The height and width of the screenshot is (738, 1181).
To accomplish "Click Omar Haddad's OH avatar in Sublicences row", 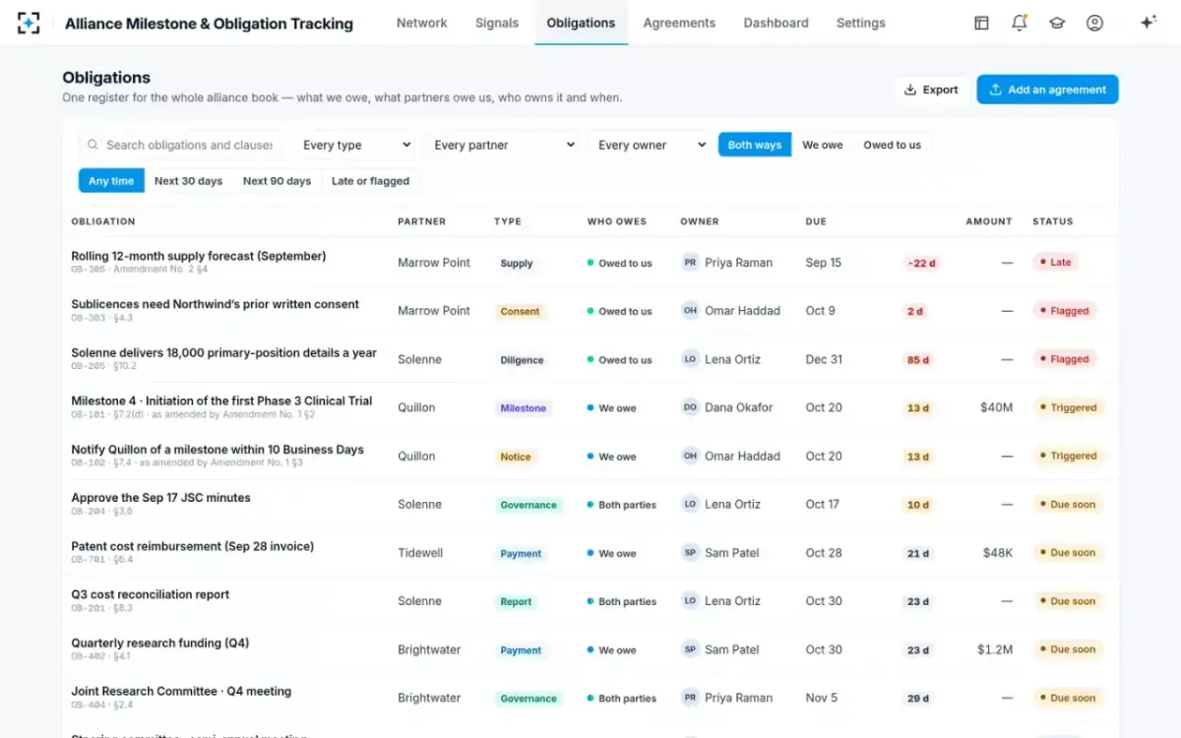I will tap(690, 311).
